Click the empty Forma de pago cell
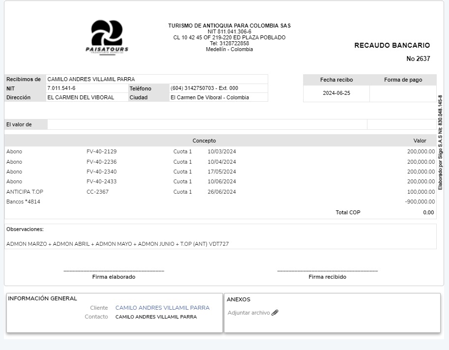Image resolution: width=449 pixels, height=350 pixels. point(403,93)
